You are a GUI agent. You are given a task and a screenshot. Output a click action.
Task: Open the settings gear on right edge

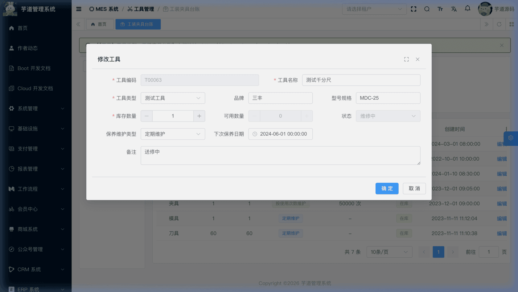pos(511,138)
